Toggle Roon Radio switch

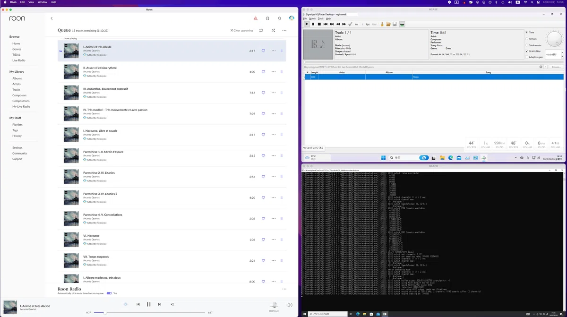(109, 293)
